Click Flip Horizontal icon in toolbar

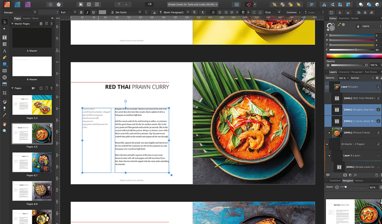[324, 4]
